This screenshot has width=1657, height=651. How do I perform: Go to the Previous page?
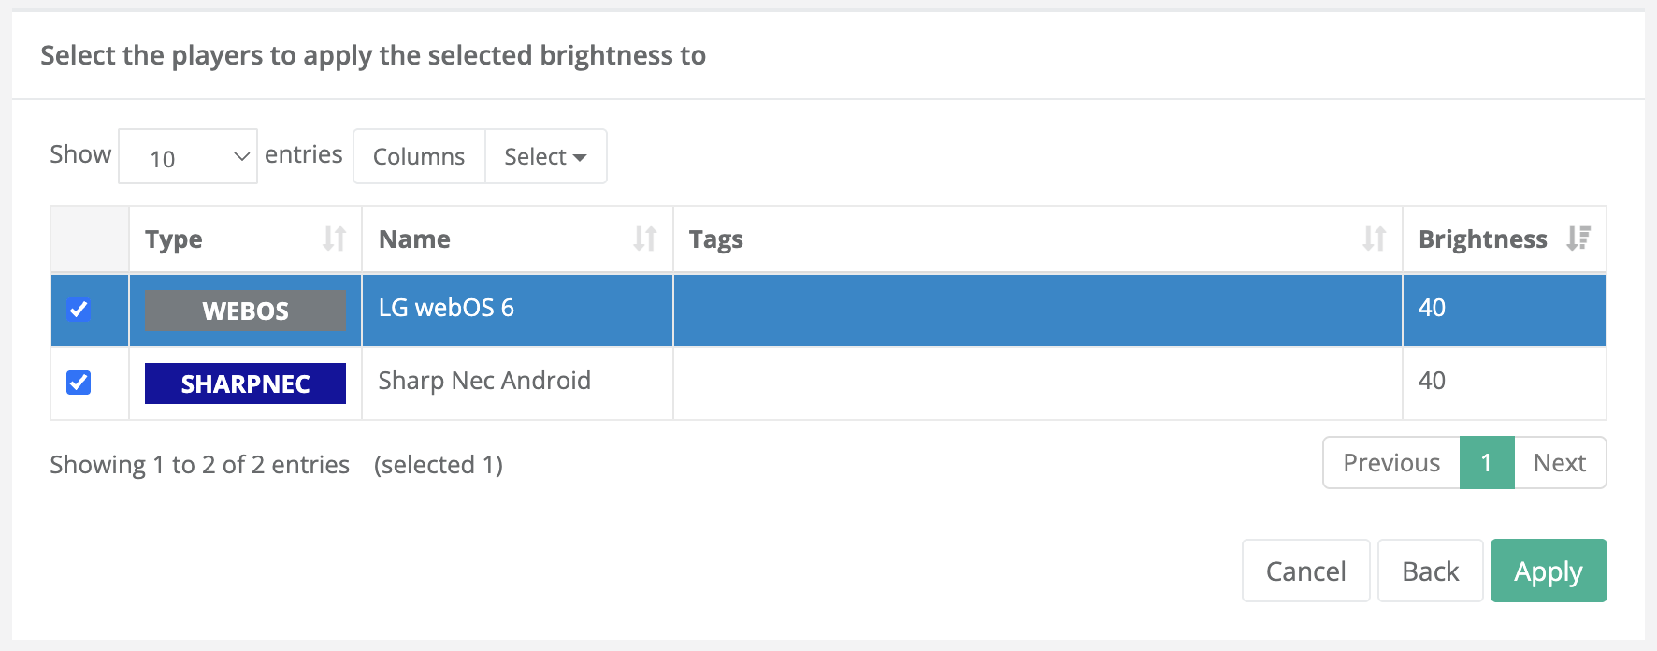click(x=1391, y=463)
